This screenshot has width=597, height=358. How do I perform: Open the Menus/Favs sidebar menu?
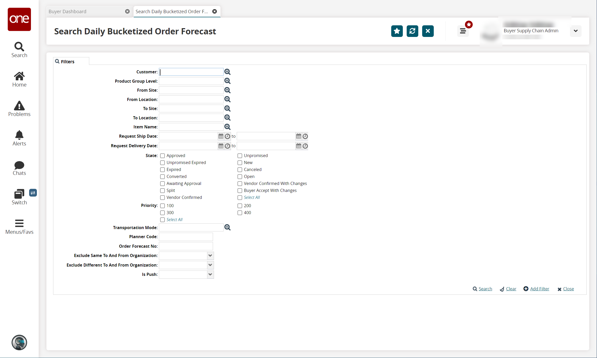pyautogui.click(x=19, y=227)
